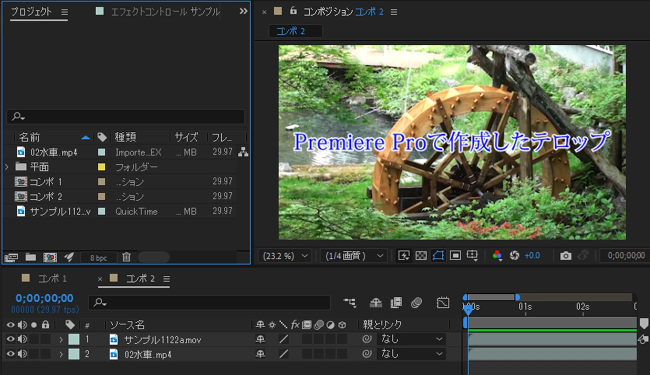Hide video of サンプル1122a.mov layer

10,340
